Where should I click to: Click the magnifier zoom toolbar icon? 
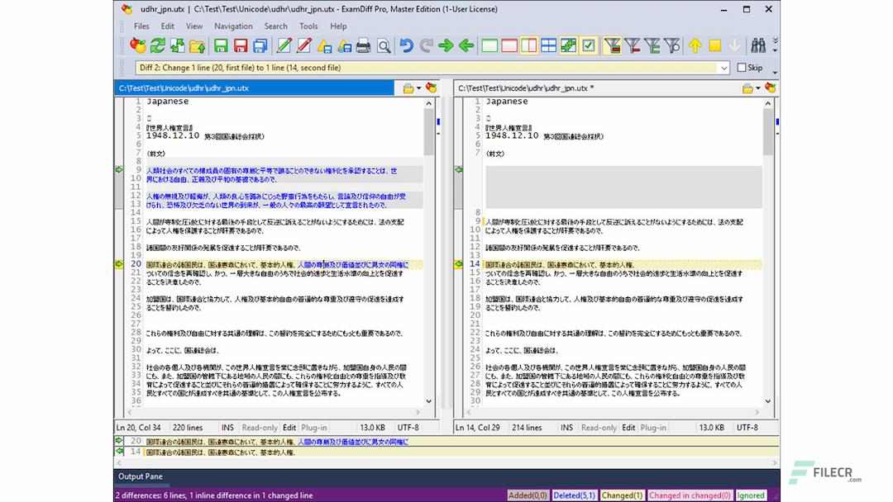[x=384, y=46]
